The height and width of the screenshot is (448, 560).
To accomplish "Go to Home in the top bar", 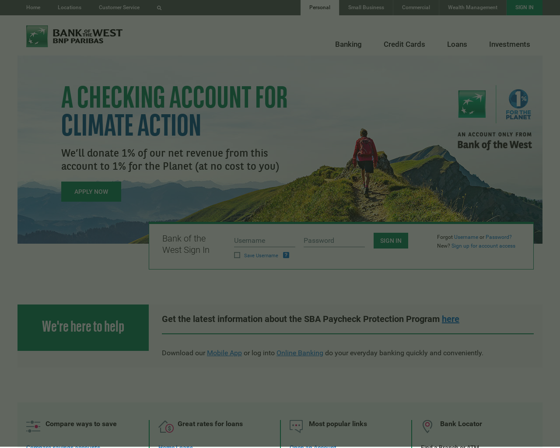I will coord(33,7).
